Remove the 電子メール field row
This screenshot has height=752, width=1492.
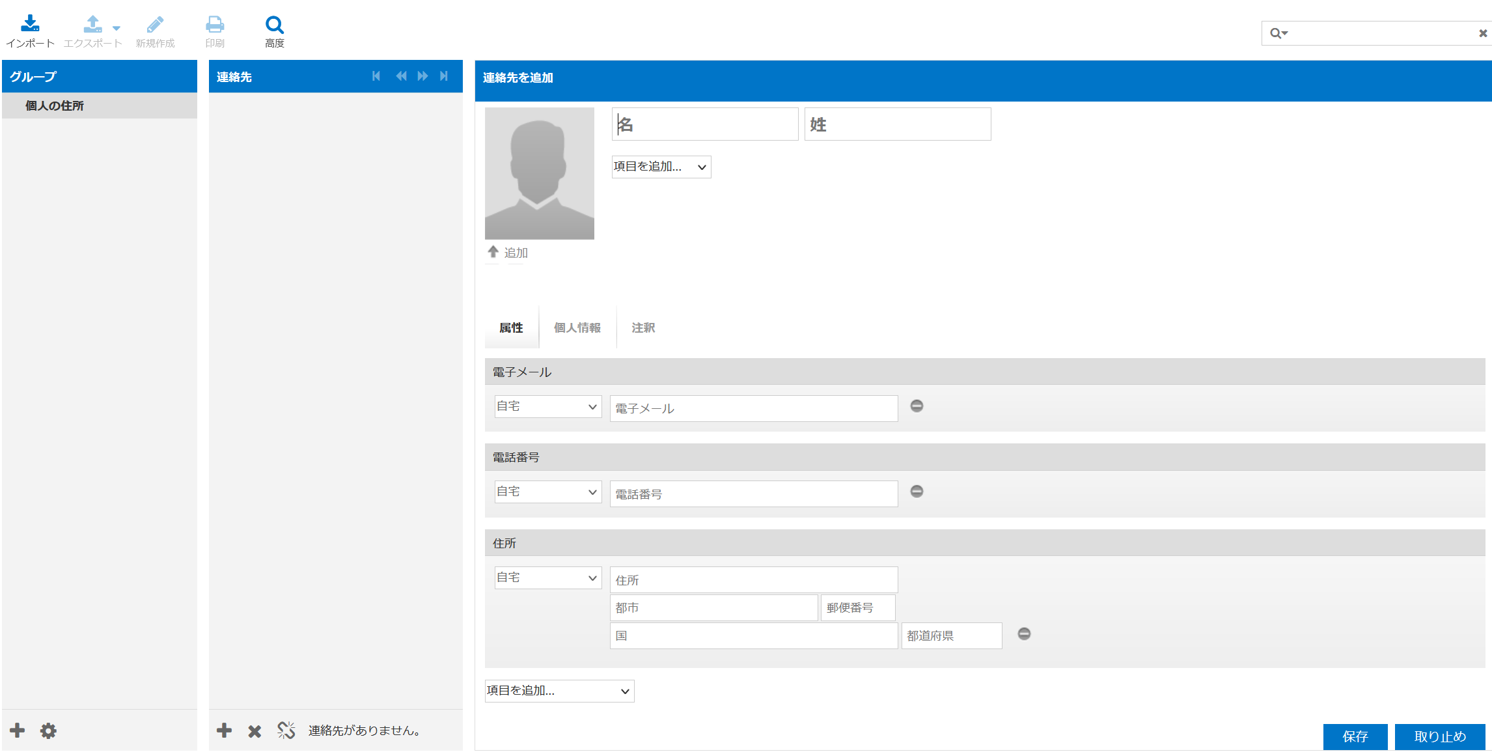[917, 406]
